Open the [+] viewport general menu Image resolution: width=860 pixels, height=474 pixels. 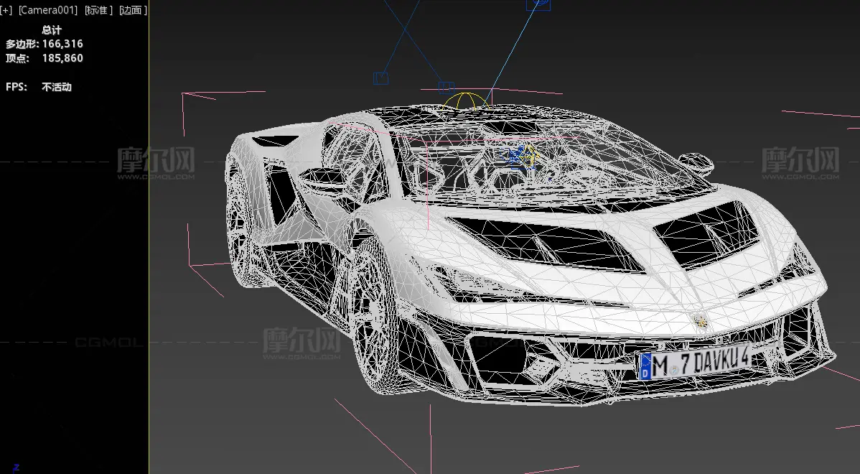point(6,10)
